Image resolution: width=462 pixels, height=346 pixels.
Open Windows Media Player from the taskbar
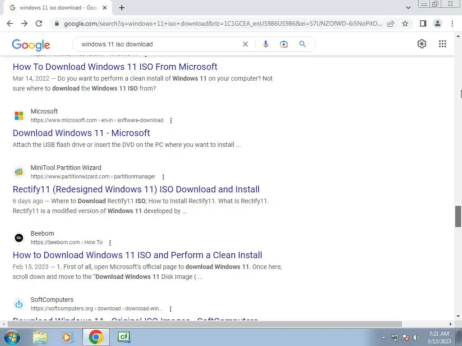point(68,337)
